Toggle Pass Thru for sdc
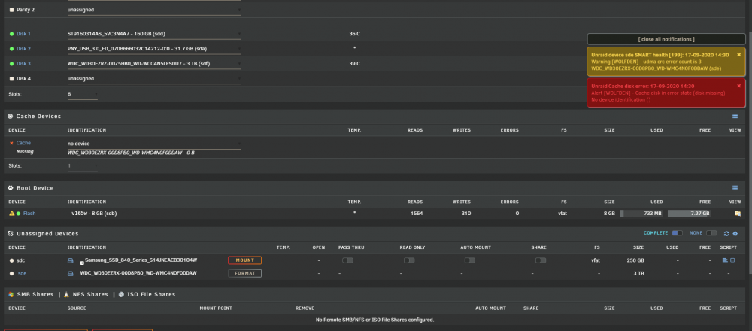Screen dimensions: 752x331 point(347,260)
